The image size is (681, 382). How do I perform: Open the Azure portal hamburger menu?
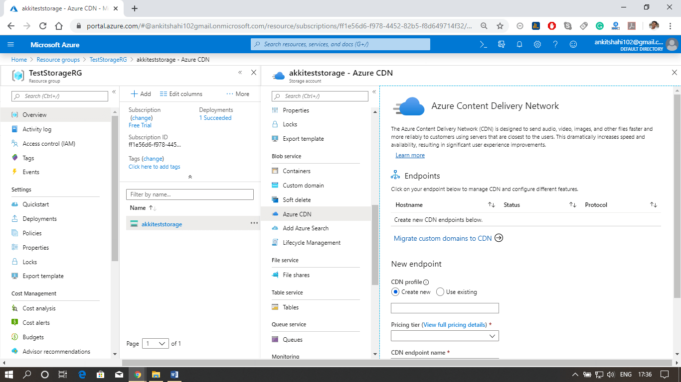[11, 44]
